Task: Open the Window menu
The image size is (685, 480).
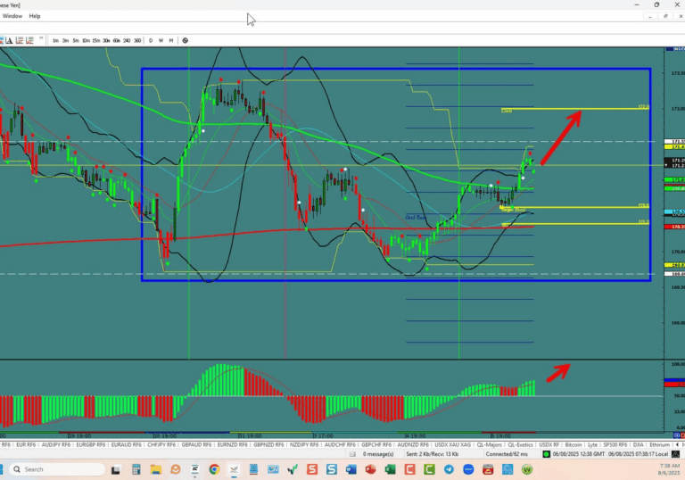Action: tap(12, 16)
